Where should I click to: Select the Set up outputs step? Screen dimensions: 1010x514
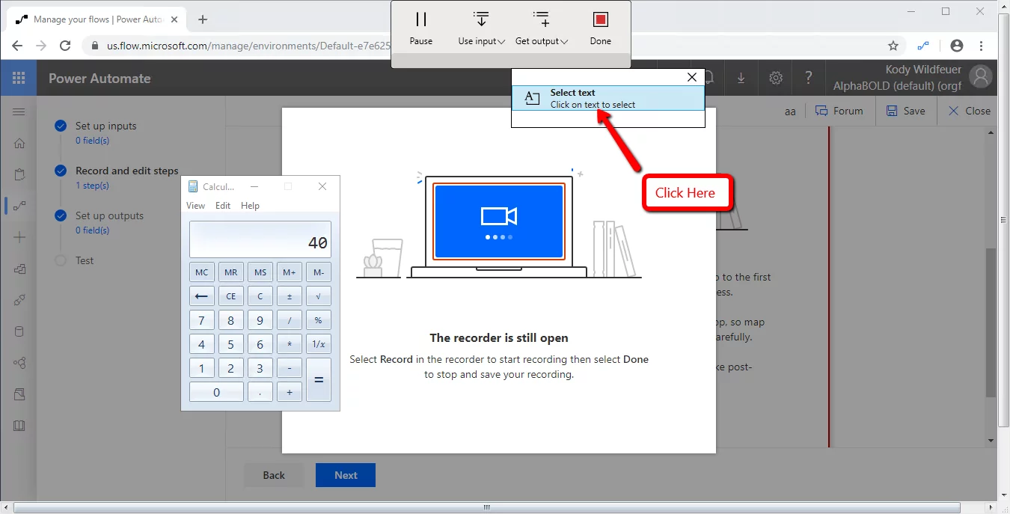click(x=109, y=215)
